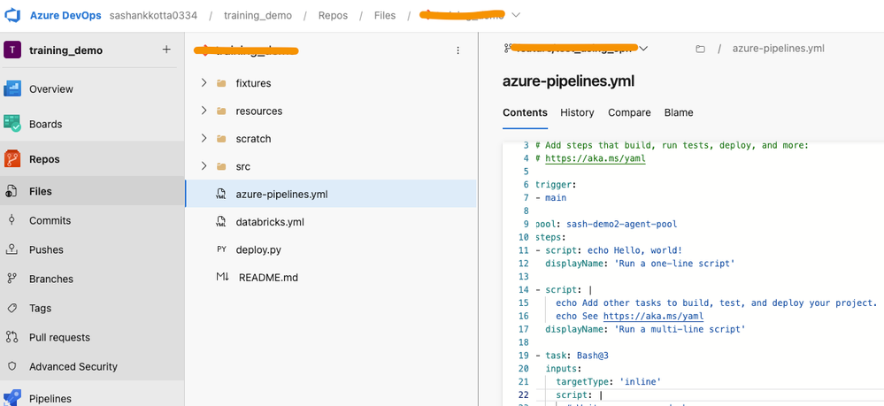Open the Compare tab

coord(629,112)
